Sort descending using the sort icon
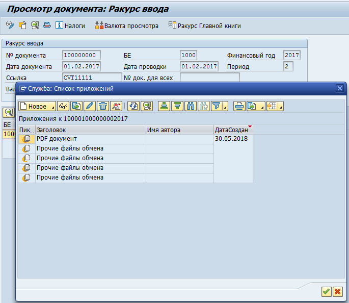Viewport: 349px width, 303px height. (177, 106)
